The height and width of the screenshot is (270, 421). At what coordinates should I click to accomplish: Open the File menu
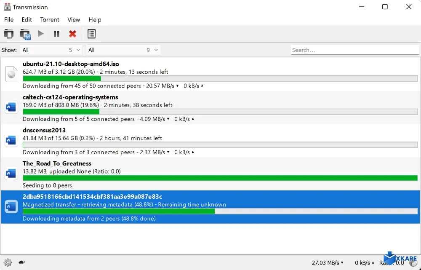coord(9,20)
